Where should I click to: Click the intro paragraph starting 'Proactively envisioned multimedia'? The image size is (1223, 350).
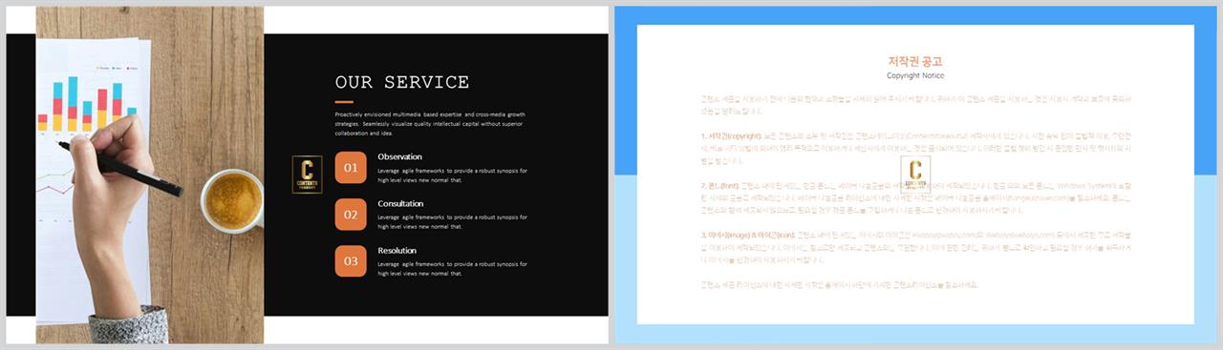[x=430, y=124]
